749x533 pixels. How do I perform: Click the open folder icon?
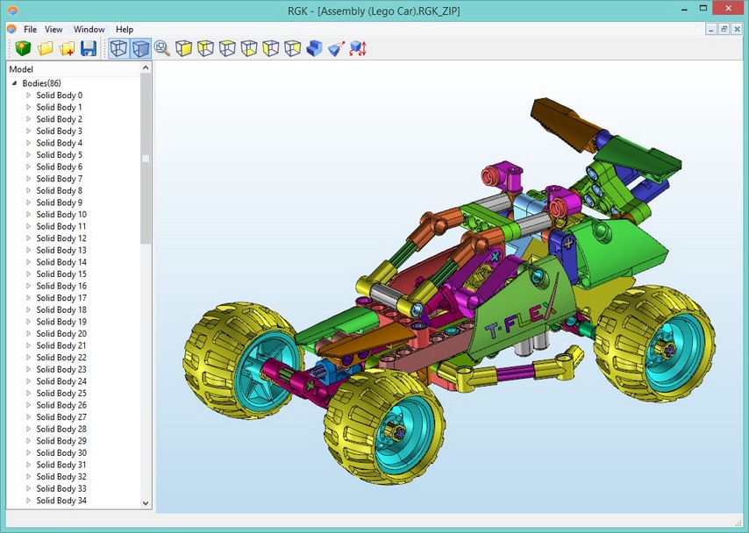pos(46,49)
